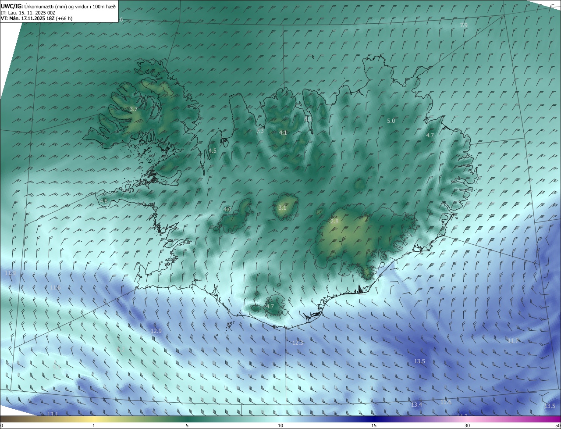The width and height of the screenshot is (561, 429).
Task: Click the color scale tick label 10
Action: [x=280, y=425]
